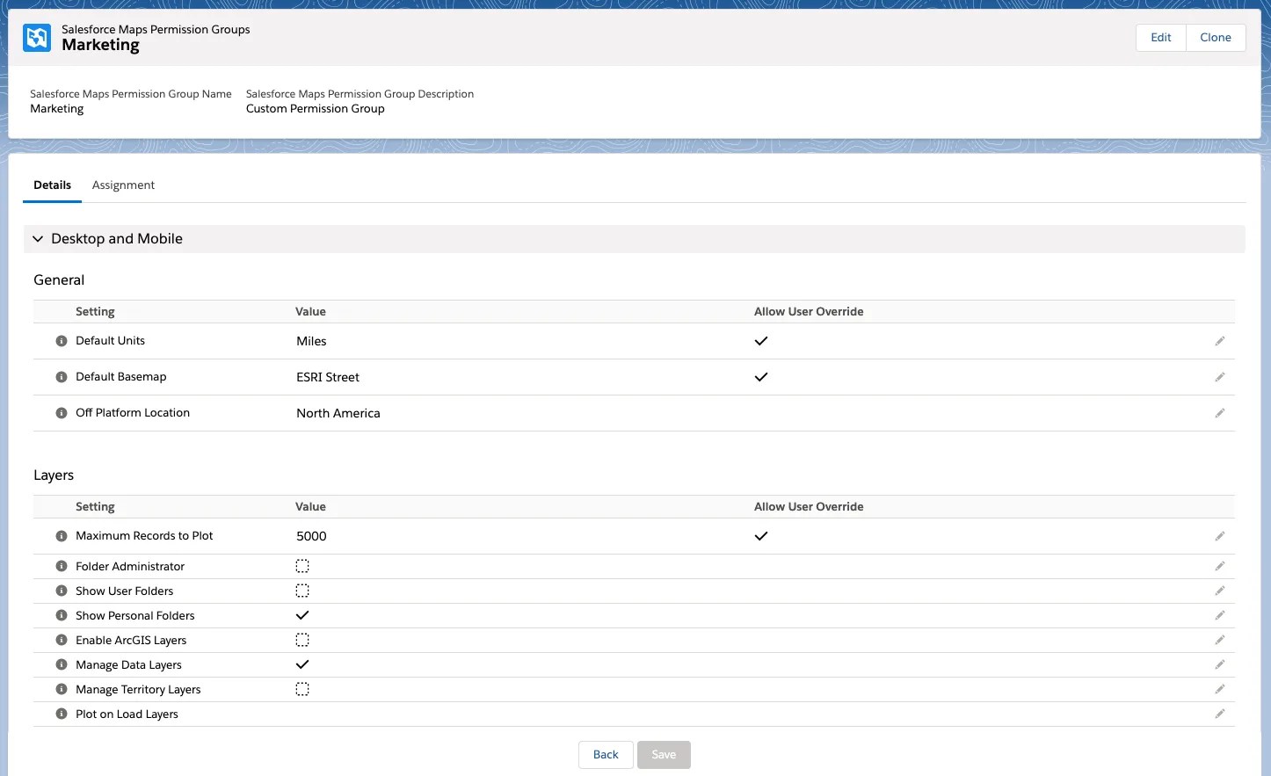Click the Back button at the bottom
1271x776 pixels.
tap(606, 754)
